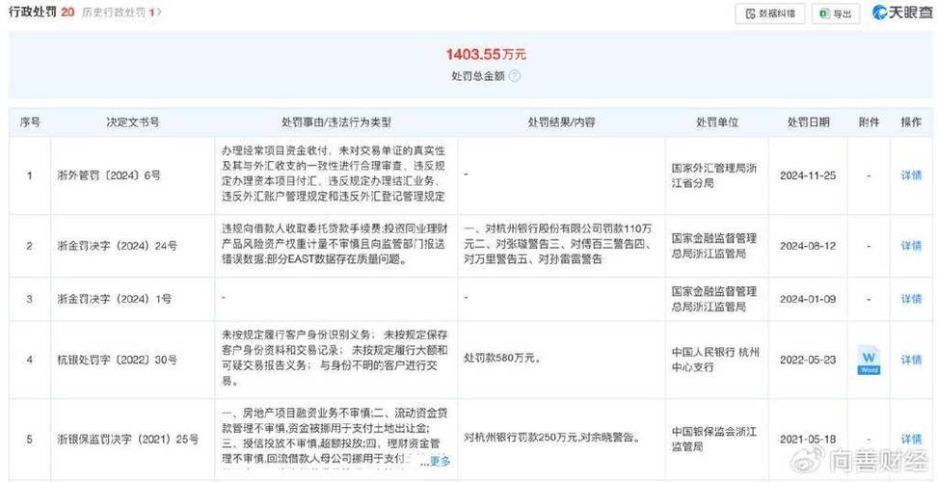Click the 附件 column header
This screenshot has width=937, height=482.
(x=869, y=122)
